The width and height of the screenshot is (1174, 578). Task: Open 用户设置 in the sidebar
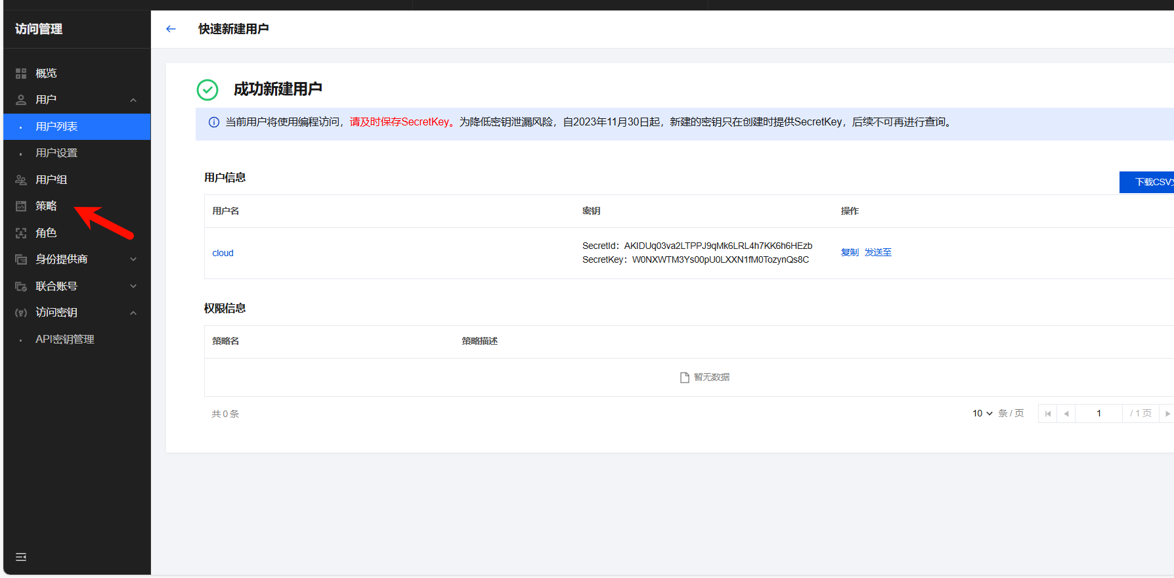click(x=56, y=153)
